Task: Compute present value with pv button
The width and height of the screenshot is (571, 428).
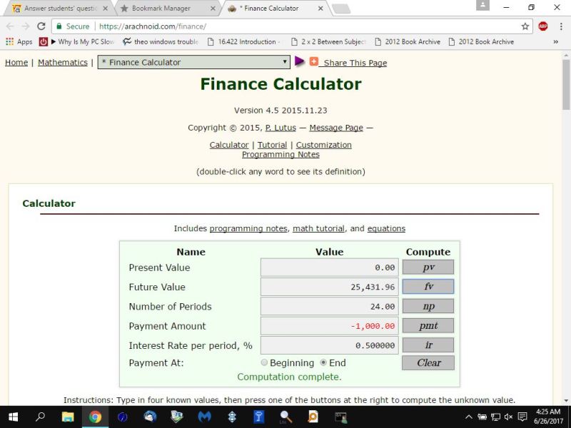Action: click(428, 267)
